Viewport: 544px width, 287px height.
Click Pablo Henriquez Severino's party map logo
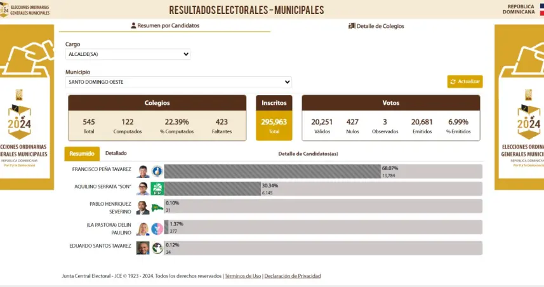coord(157,208)
